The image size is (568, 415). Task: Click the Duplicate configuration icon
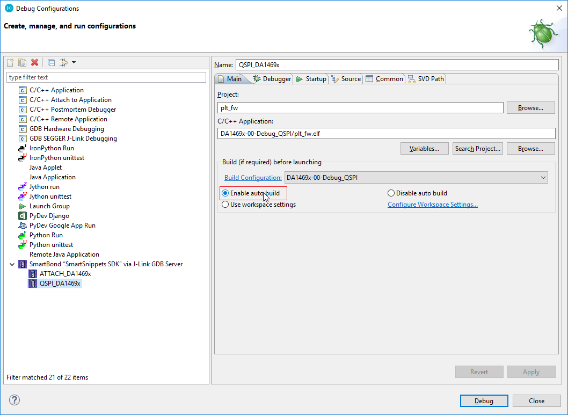(23, 62)
